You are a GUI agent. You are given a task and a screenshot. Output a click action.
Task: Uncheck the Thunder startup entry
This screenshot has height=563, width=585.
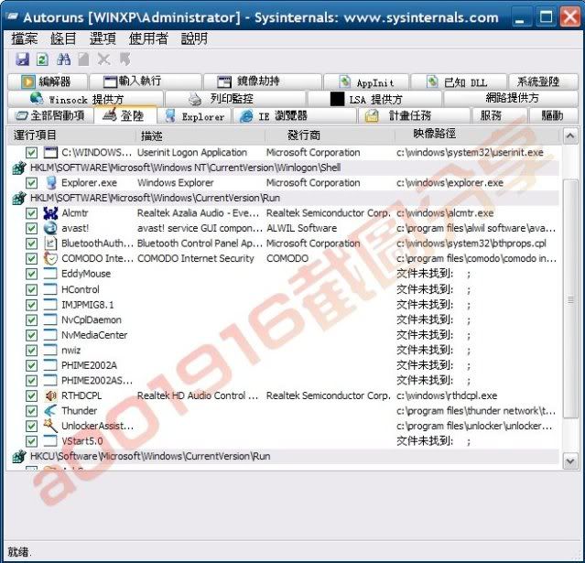(x=32, y=411)
